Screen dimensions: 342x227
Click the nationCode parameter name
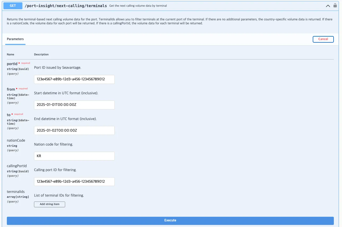click(x=16, y=140)
